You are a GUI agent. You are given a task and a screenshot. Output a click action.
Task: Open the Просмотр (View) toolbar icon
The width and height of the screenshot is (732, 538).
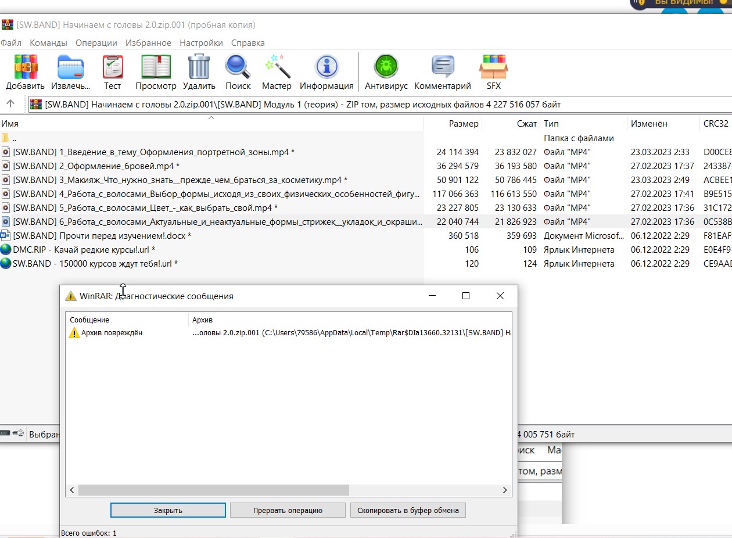(x=156, y=67)
